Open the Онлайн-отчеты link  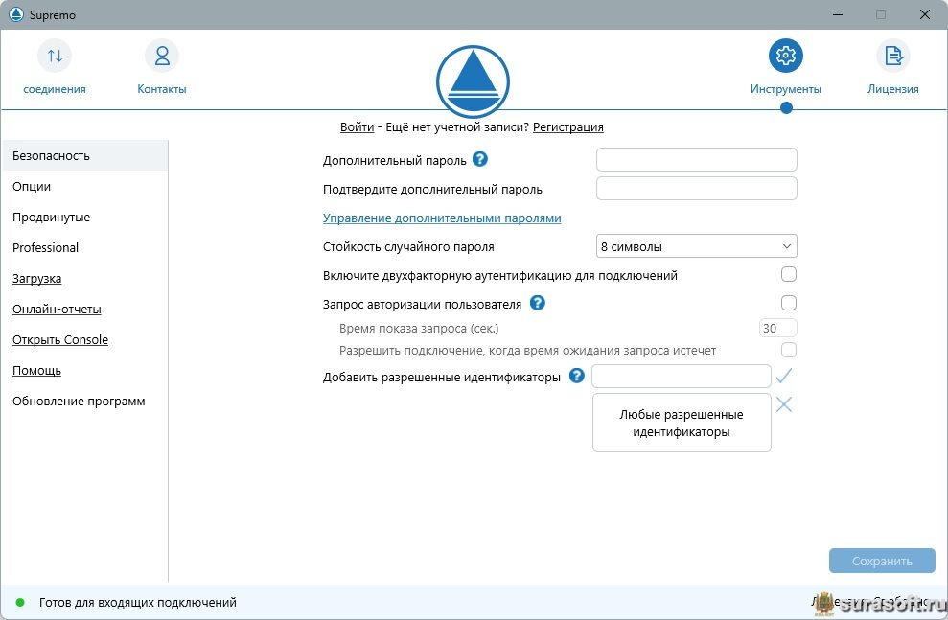[57, 310]
